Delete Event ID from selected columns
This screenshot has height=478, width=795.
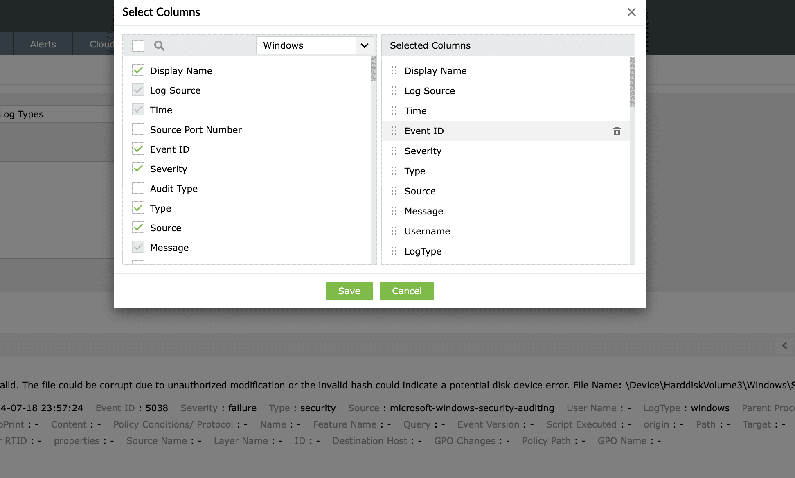coord(617,131)
